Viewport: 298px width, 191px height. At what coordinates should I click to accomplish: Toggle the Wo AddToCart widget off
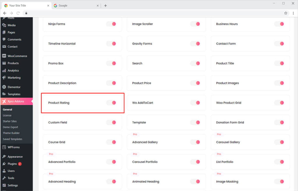click(x=195, y=103)
